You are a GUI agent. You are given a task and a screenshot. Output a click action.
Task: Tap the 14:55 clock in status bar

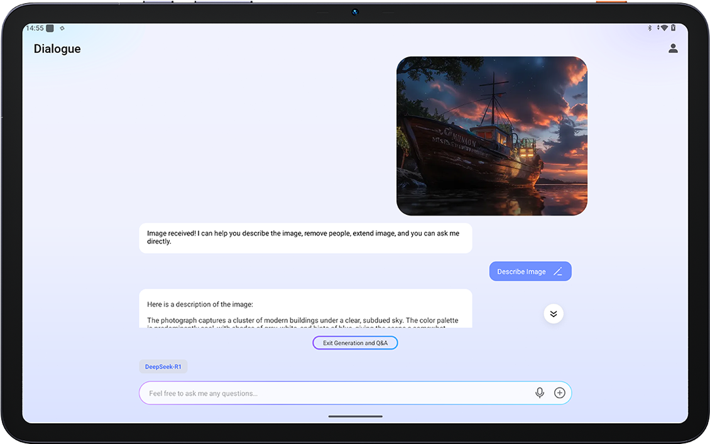(x=35, y=28)
